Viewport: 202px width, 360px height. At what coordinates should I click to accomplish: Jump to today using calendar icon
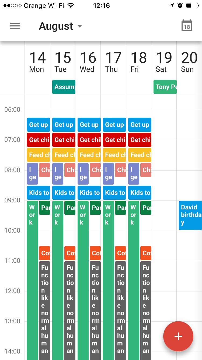click(x=187, y=26)
